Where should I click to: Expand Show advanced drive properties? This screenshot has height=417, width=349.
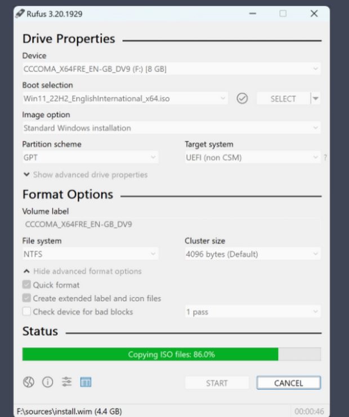click(85, 175)
